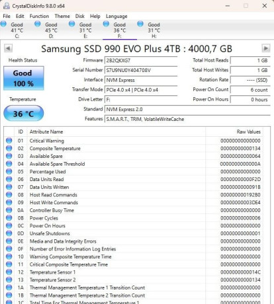Click raw value 0000000000F2D
Screen dimensions: 274x304
pos(240,179)
